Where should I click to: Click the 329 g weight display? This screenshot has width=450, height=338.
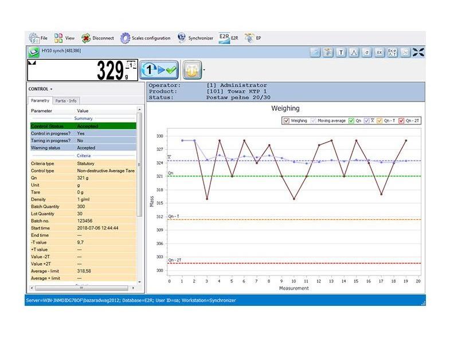tap(83, 71)
